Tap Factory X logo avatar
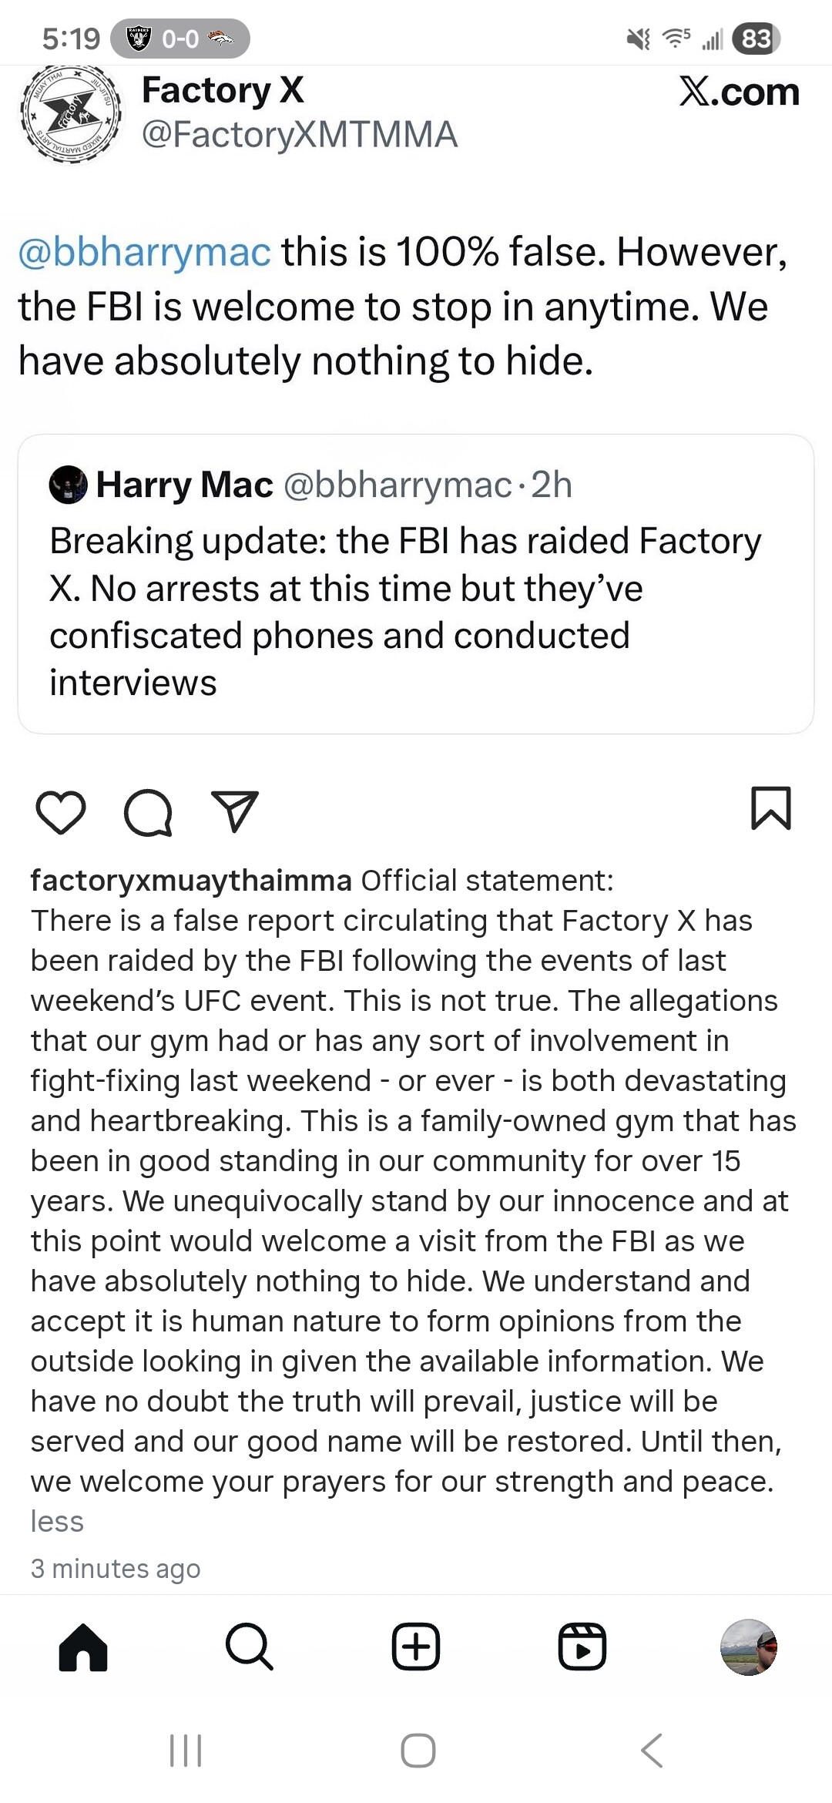 point(71,114)
